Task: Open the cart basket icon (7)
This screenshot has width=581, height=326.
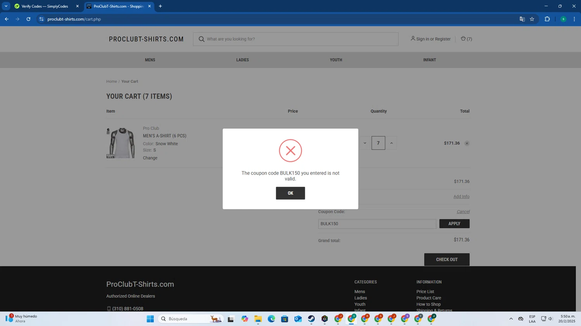Action: coord(466,39)
